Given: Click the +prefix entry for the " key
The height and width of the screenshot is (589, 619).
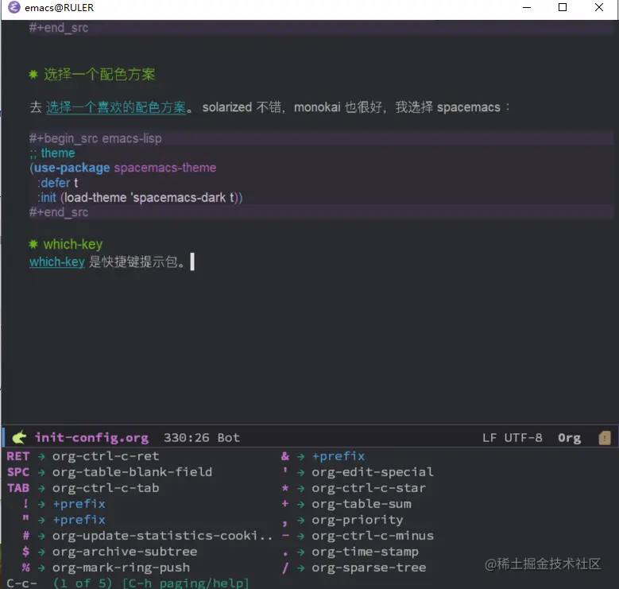Looking at the screenshot, I should click(79, 520).
